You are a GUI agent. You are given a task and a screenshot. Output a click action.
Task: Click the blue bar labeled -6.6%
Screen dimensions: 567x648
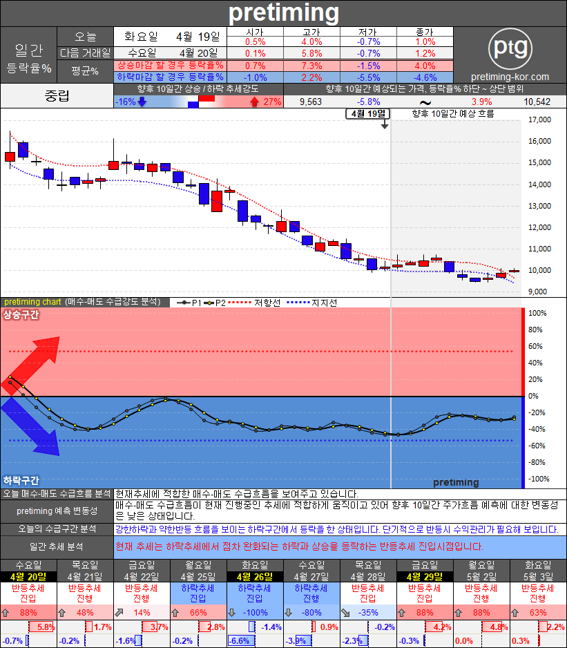point(241,641)
